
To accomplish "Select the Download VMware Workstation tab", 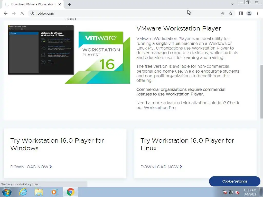I will [x=33, y=4].
